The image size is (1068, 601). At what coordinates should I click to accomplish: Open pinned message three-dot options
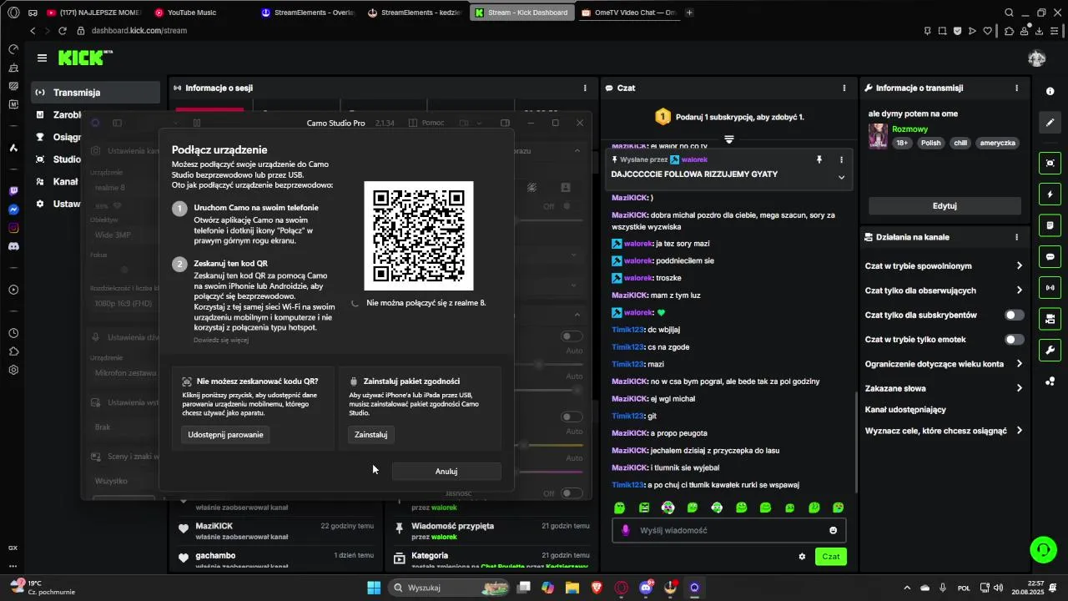[841, 159]
